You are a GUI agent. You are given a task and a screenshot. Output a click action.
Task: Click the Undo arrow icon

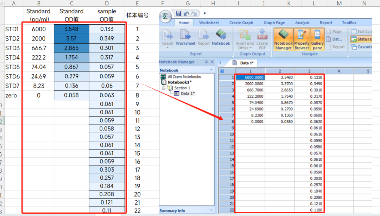tap(186, 14)
